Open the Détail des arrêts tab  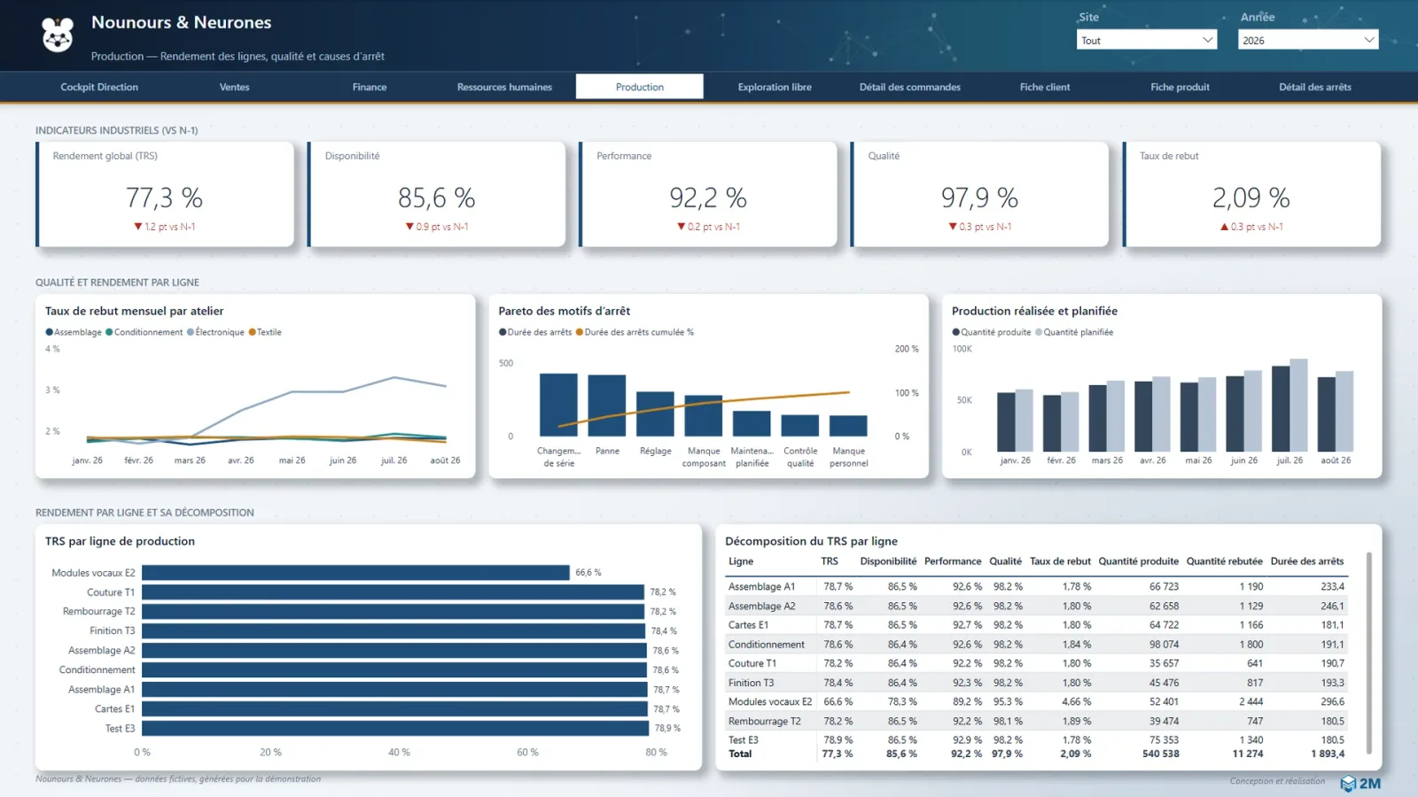[1315, 87]
